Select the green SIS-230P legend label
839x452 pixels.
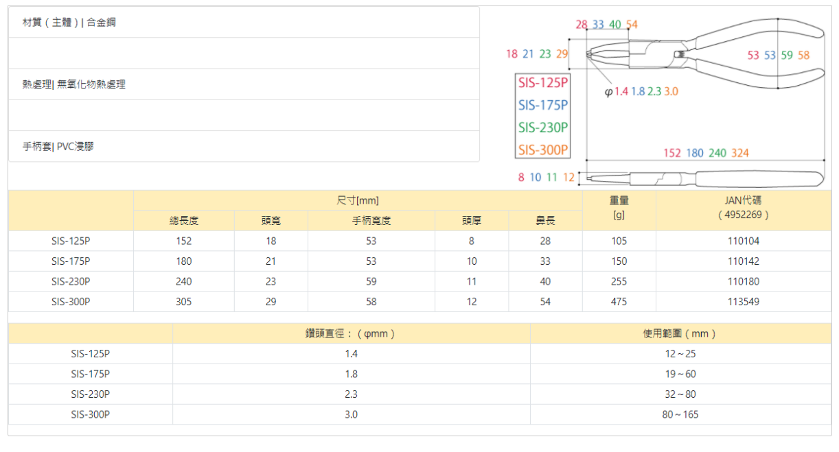pyautogui.click(x=543, y=128)
